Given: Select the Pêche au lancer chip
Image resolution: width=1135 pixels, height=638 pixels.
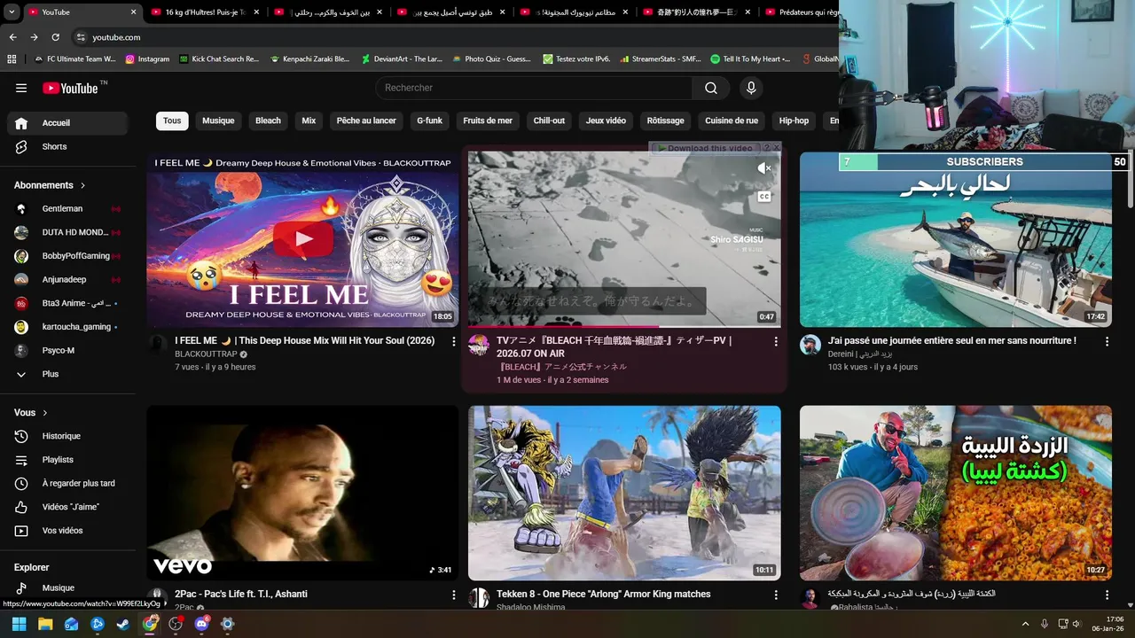Looking at the screenshot, I should pos(366,121).
